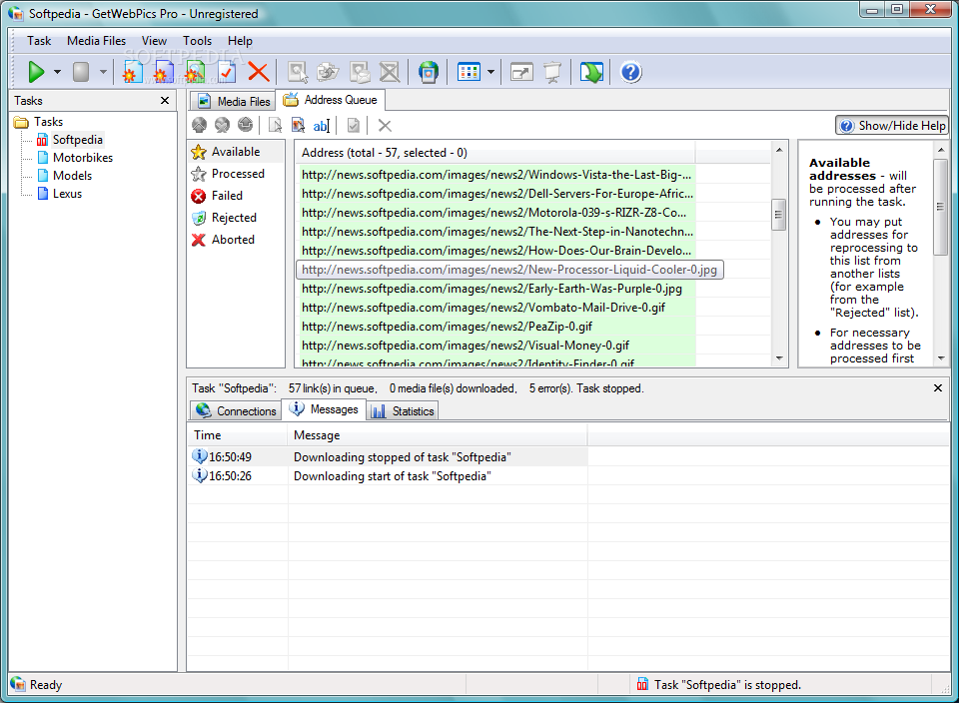Select the New-Processor-Liquid-Cooler-0.jpg address
This screenshot has height=703, width=959.
(x=509, y=270)
